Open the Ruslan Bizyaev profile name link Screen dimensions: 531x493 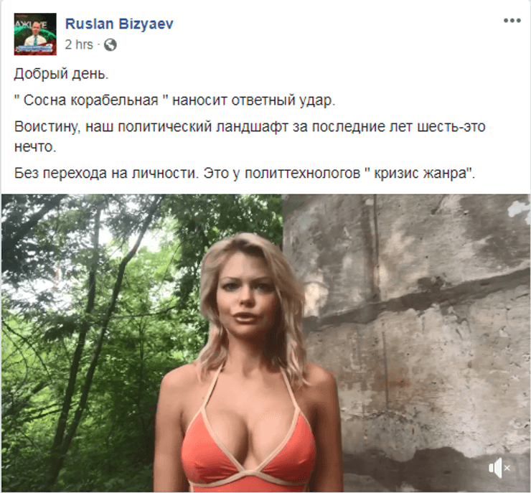pos(119,24)
